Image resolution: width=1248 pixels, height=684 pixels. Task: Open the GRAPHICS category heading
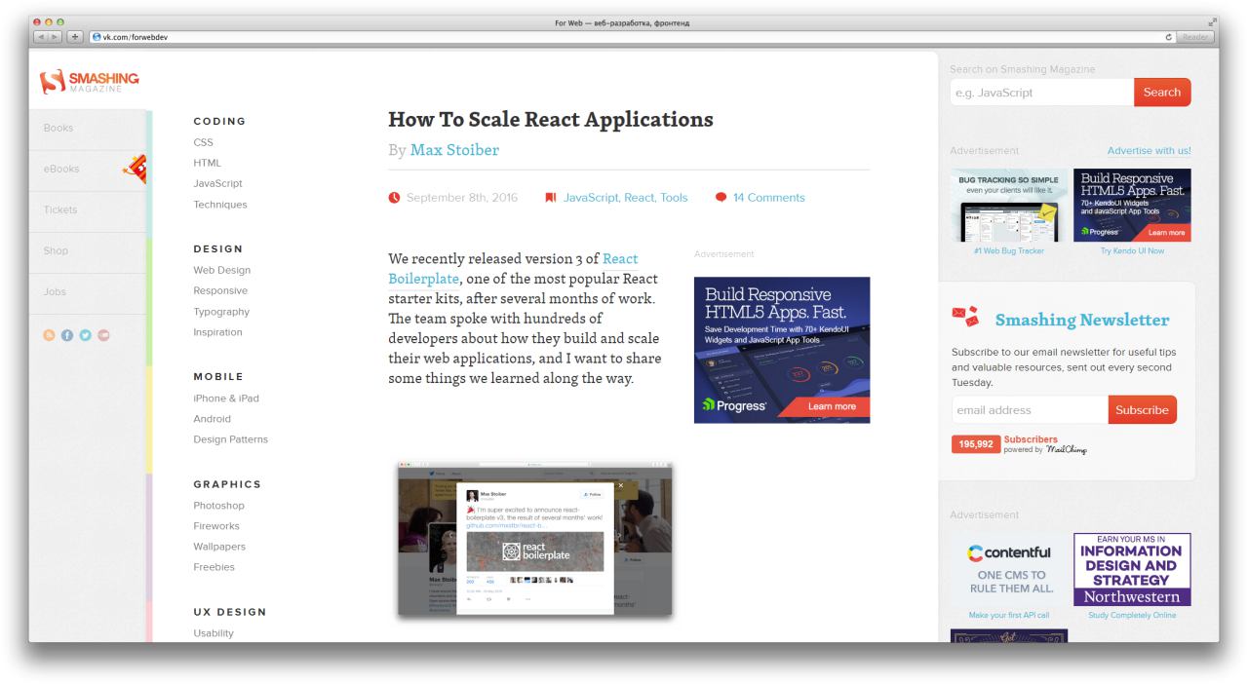[x=227, y=484]
